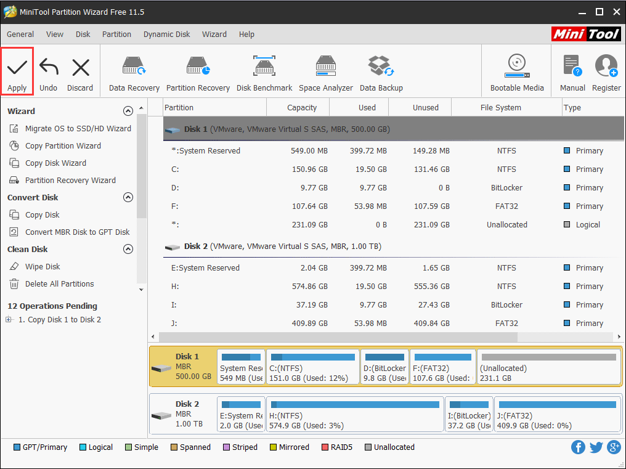Choose Copy Disk under Convert Disk
Viewport: 626px width, 469px height.
35,215
